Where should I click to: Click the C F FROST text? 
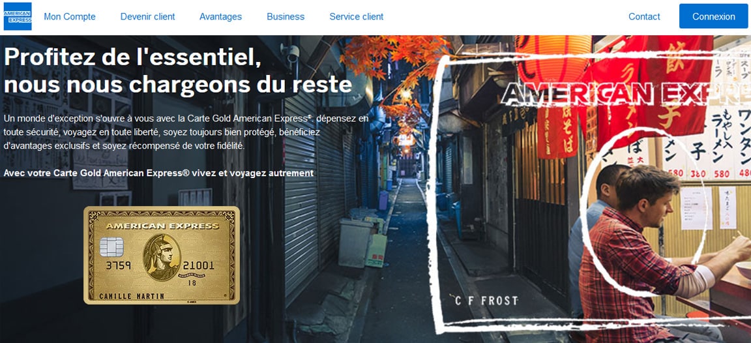pos(486,301)
